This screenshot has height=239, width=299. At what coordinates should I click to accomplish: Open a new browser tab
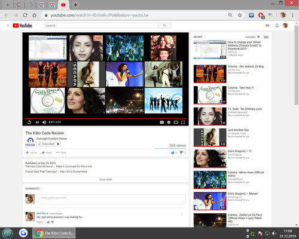pyautogui.click(x=75, y=5)
